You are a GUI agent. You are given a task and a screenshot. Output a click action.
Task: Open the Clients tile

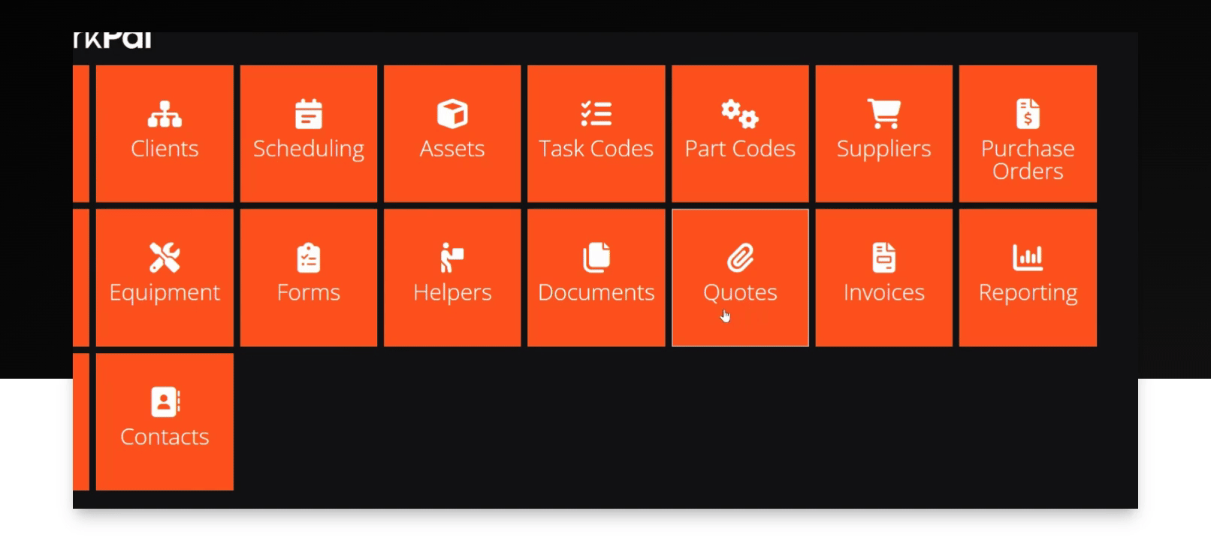click(165, 134)
